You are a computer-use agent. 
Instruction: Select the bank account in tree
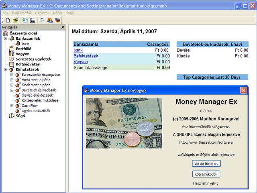coord(25,44)
